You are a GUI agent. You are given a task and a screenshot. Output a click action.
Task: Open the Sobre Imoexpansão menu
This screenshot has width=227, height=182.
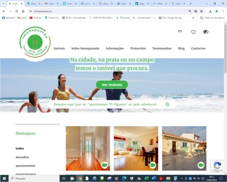(85, 49)
